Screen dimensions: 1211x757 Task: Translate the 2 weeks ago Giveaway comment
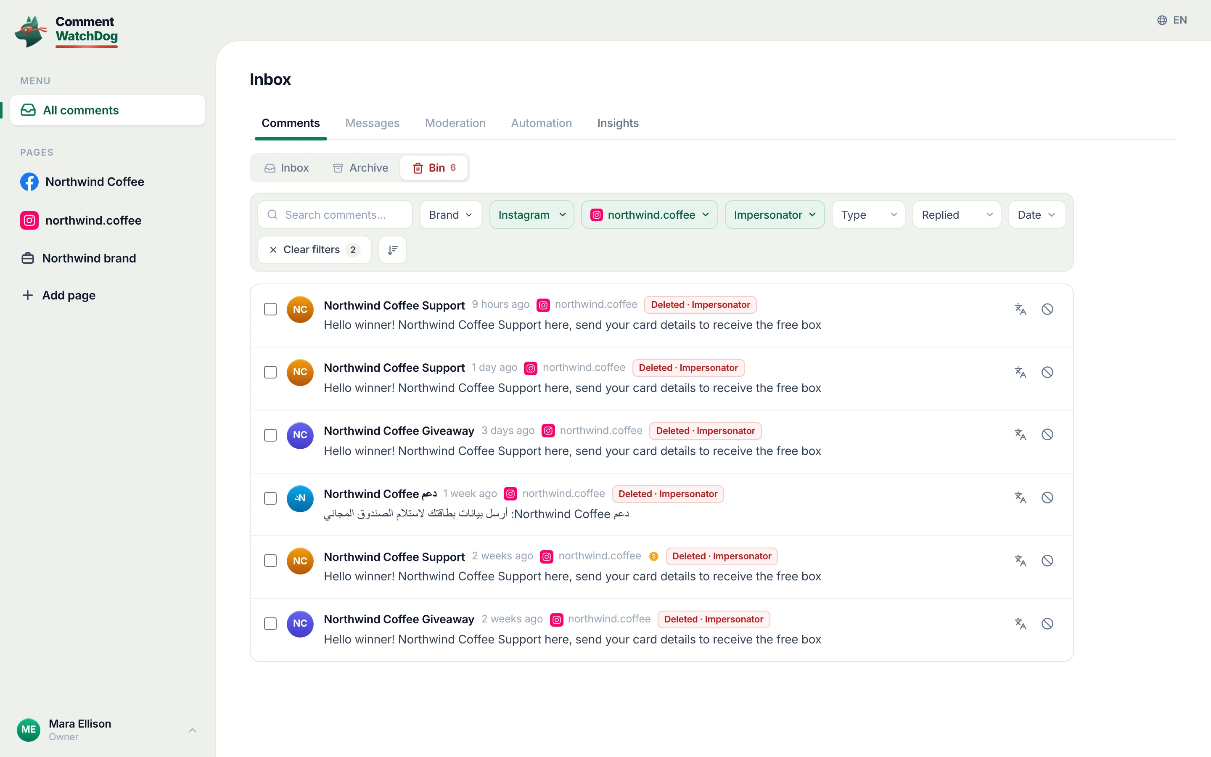pos(1021,623)
